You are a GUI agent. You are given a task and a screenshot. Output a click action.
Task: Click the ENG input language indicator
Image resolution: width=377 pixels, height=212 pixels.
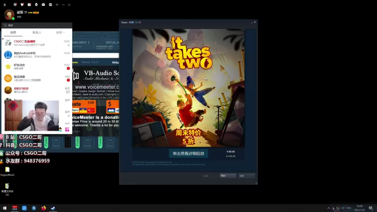349,208
